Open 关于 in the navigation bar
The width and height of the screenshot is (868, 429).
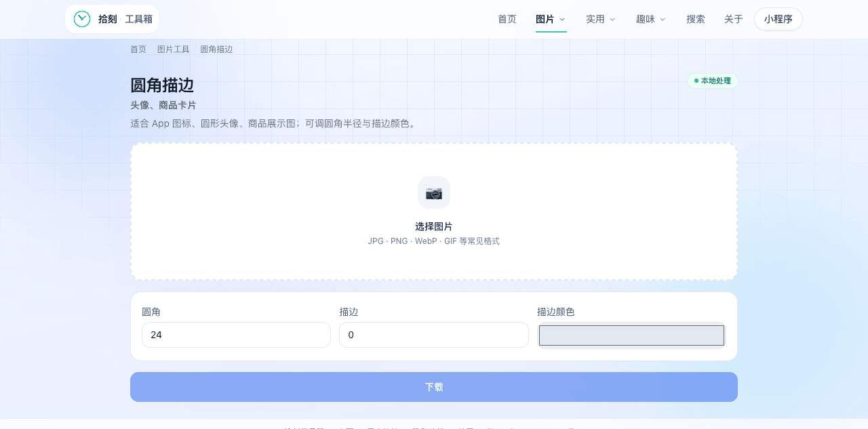734,19
